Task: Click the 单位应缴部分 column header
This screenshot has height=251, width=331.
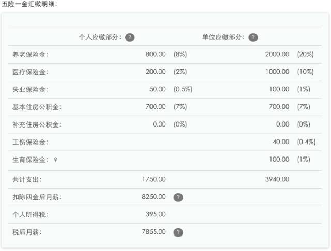Action: point(223,37)
